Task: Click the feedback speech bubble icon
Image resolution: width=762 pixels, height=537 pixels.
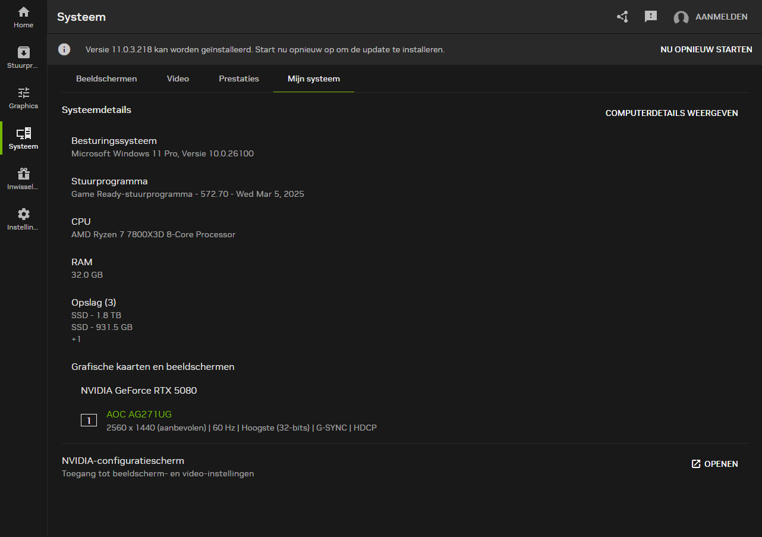Action: 651,17
